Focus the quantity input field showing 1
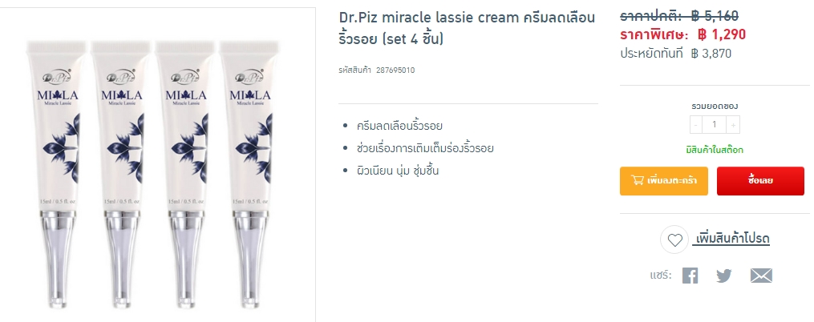814x322 pixels. coord(715,124)
